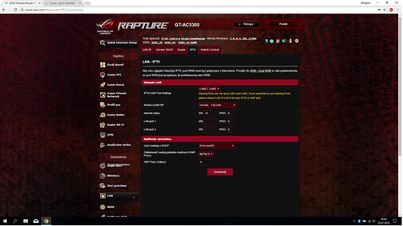Open the IGMP Proxy Wyłącz dropdown
This screenshot has width=403, height=226.
pos(206,154)
